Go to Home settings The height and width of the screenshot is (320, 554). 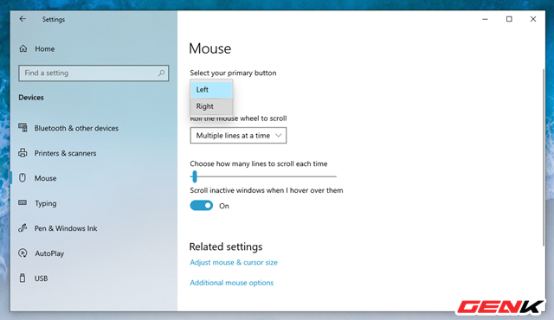[x=44, y=48]
